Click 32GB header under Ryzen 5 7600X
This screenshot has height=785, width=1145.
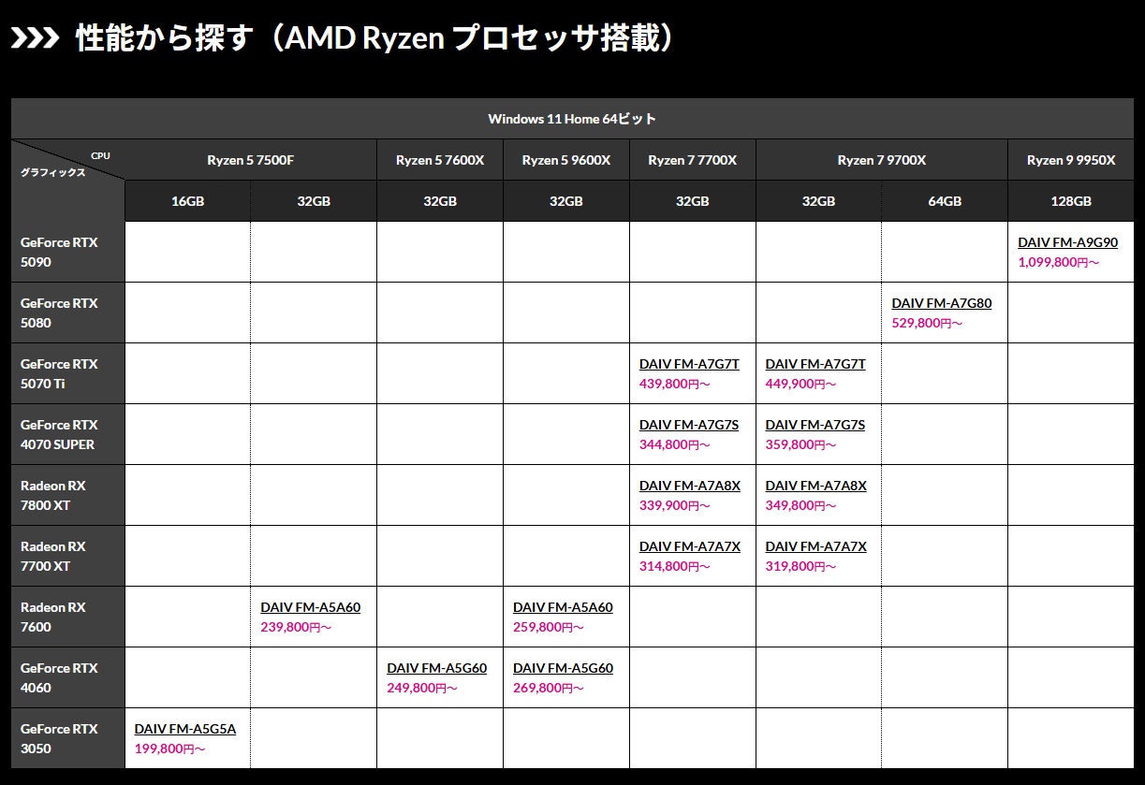(x=440, y=201)
